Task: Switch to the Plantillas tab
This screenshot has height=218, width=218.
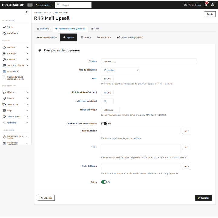Action: (43, 29)
